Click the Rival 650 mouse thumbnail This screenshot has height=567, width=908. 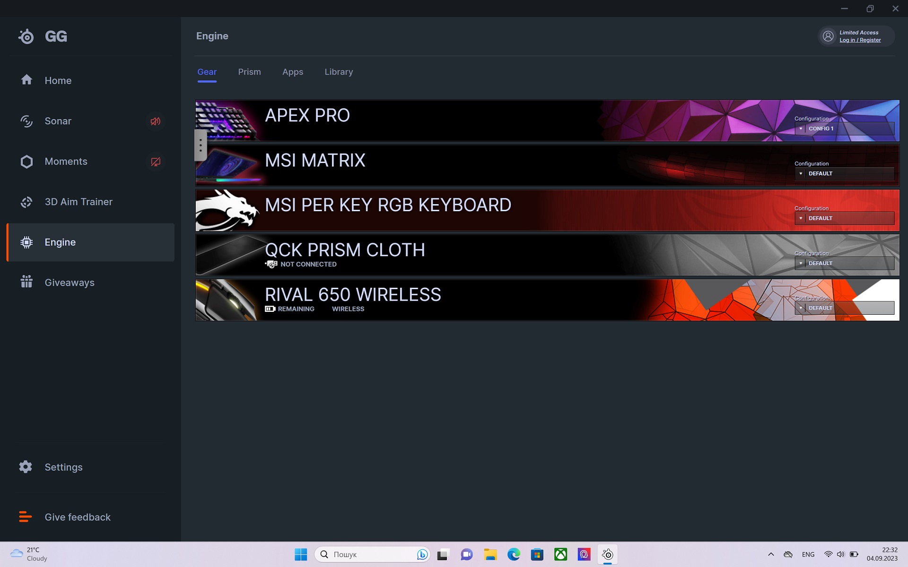[226, 300]
